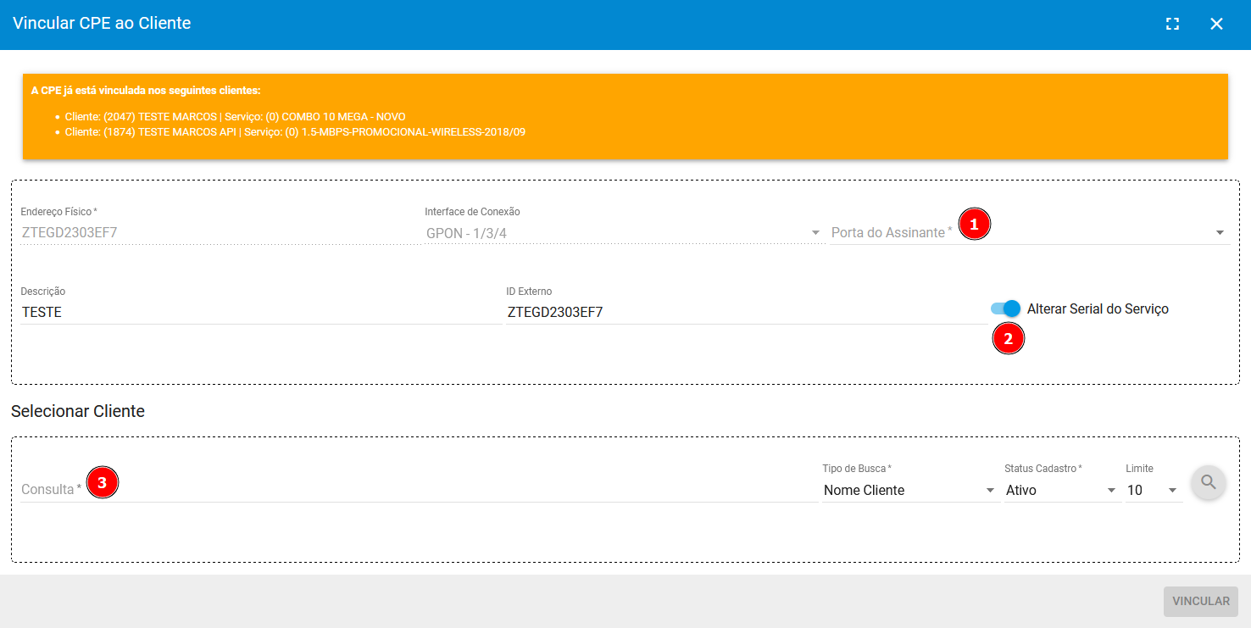The image size is (1251, 628).
Task: Toggle Alterar Serial do Serviço switch
Action: (x=1005, y=308)
